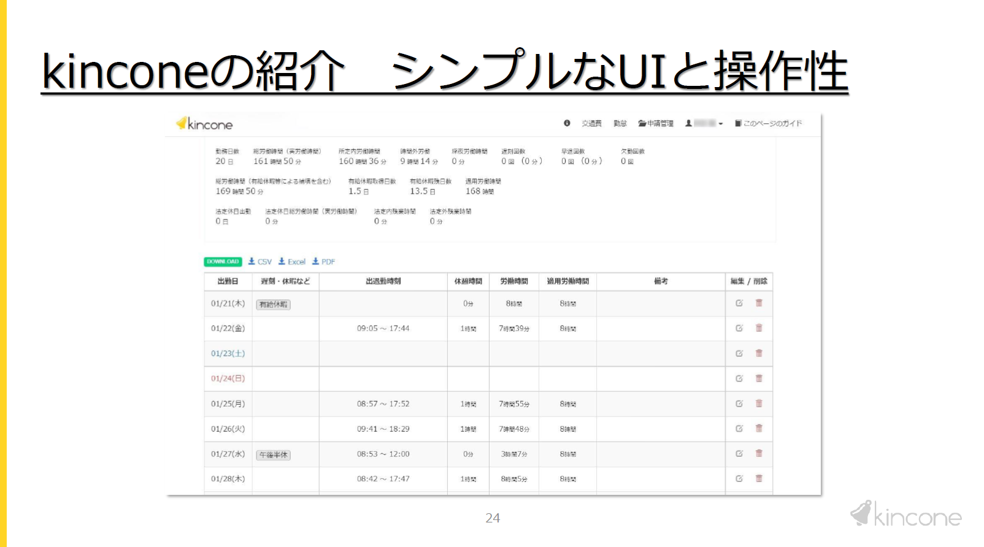The image size is (984, 547).
Task: Open このページのガイド link
Action: [769, 123]
